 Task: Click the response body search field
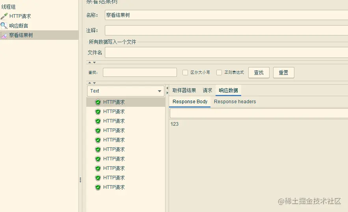coord(259,113)
